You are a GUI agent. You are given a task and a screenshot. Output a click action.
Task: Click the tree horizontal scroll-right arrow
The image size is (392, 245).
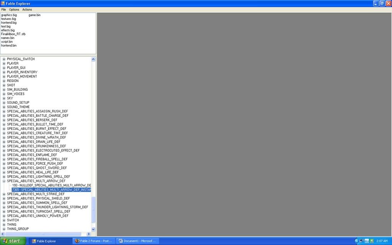88,234
